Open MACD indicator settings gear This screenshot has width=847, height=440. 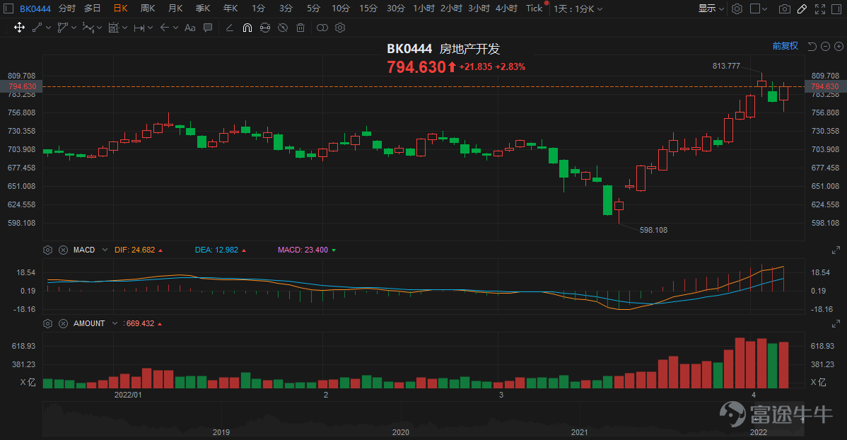click(47, 250)
